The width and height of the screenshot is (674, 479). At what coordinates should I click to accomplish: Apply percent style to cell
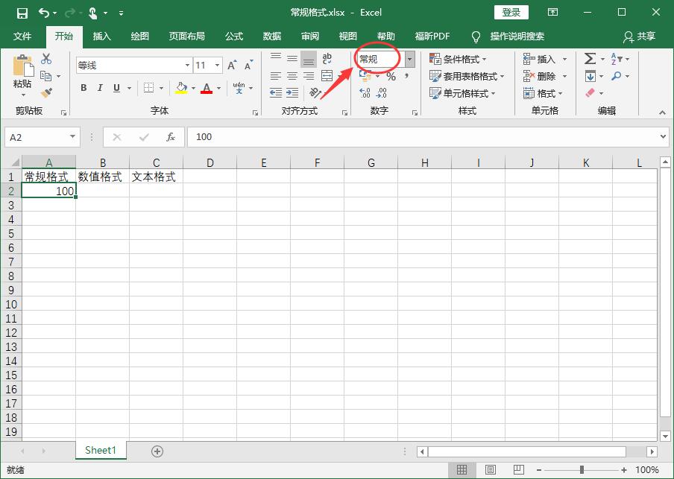(391, 77)
